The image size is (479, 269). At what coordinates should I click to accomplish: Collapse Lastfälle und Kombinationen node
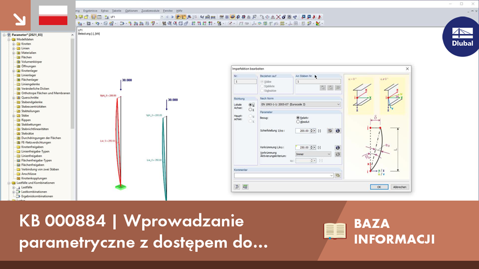point(9,183)
